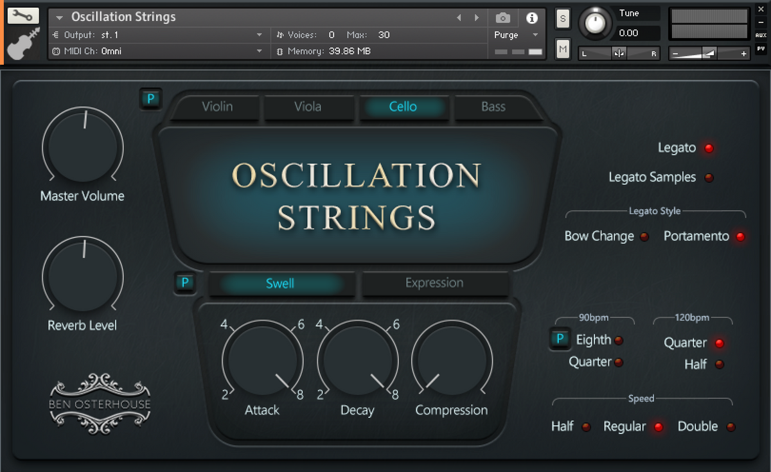Click the center pan marker icon
The width and height of the screenshot is (771, 472).
click(x=619, y=54)
